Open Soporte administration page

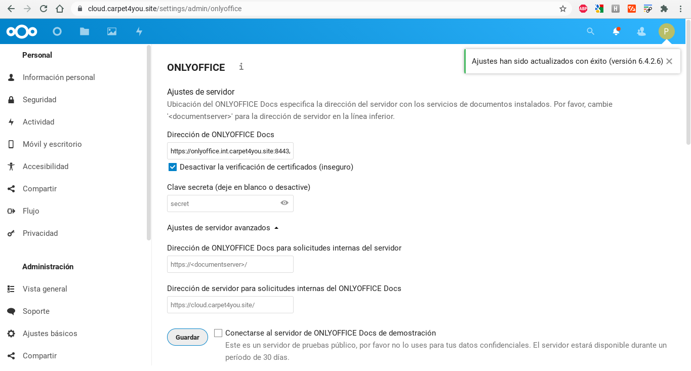point(36,311)
